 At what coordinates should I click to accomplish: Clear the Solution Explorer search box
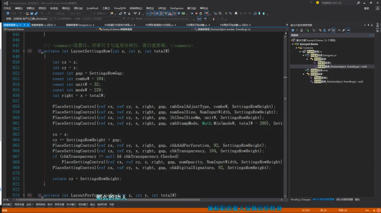coord(370,35)
